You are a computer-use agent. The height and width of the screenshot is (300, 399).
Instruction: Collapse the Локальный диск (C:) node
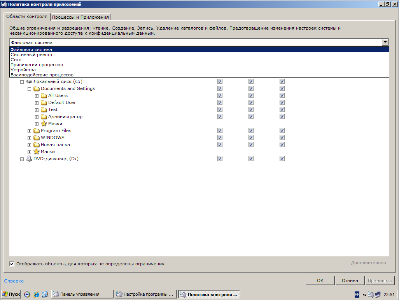(x=22, y=82)
